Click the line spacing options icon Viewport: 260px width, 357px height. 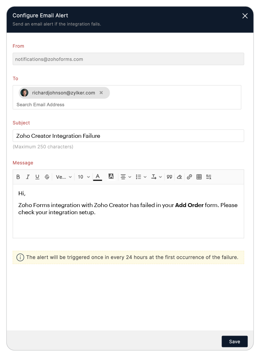point(209,177)
